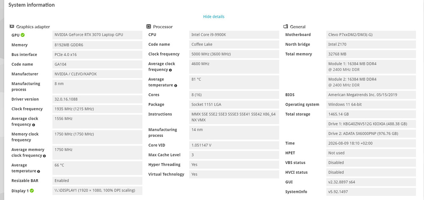Click info icon next to GPU average clock frequency
Image resolution: width=424 pixels, height=200 pixels.
tap(33, 125)
